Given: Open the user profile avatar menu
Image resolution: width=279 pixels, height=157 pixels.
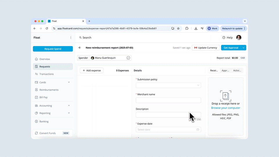Looking at the screenshot, I should [x=239, y=38].
